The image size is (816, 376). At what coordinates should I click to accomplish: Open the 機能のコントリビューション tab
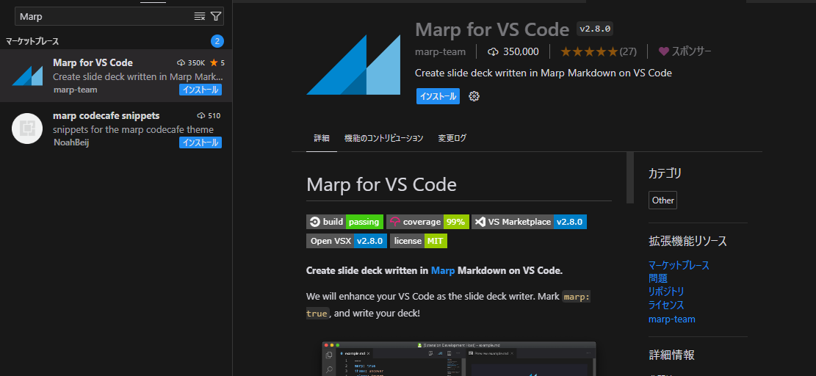[383, 138]
